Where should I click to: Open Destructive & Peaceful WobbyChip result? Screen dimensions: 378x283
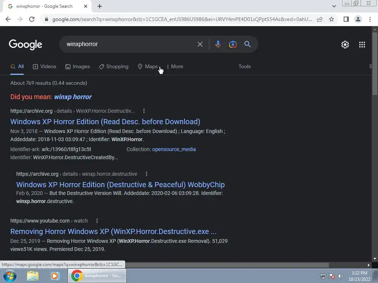click(120, 185)
